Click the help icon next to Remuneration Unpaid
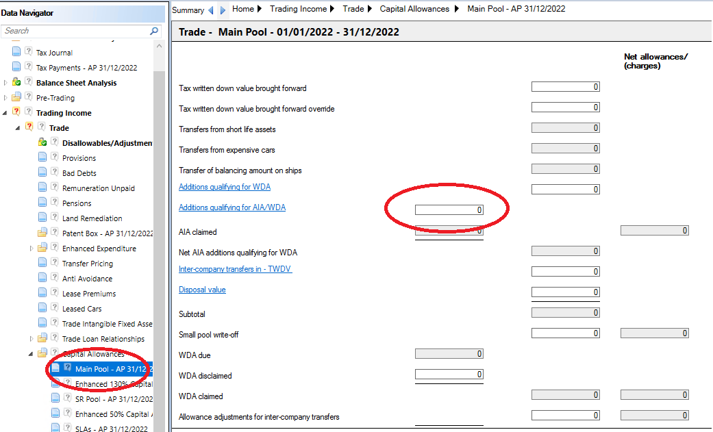713x432 pixels. coord(54,187)
